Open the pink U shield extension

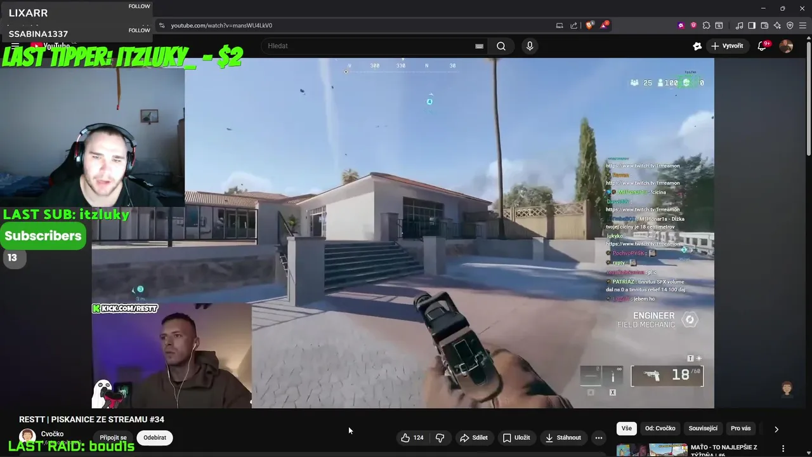click(693, 25)
